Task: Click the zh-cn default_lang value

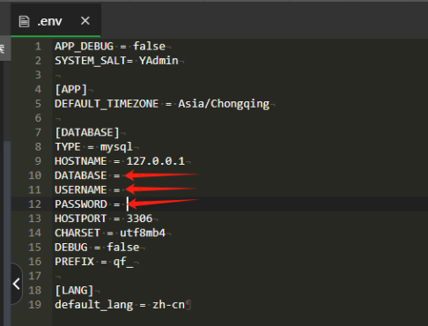Action: pos(168,305)
